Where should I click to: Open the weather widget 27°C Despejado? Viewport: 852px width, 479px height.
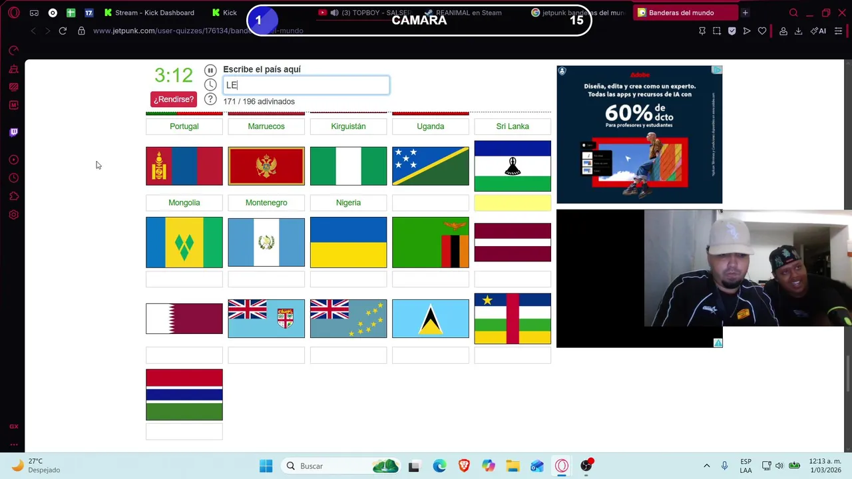point(37,466)
